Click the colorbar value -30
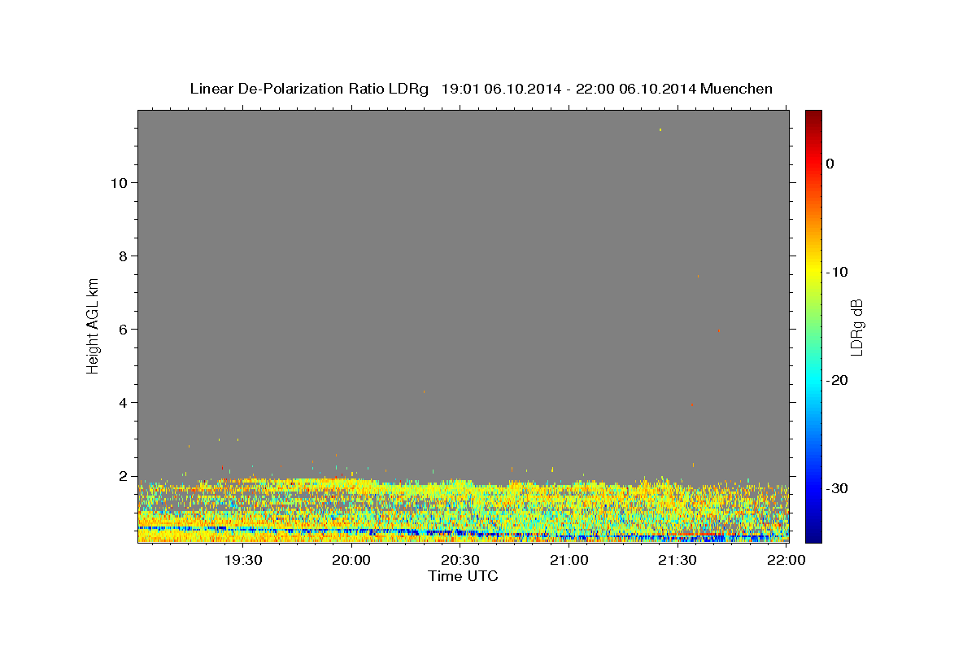The image size is (976, 651). coord(837,488)
